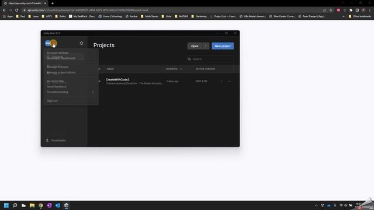This screenshot has width=374, height=210.
Task: Open the Chrome extensions puzzle icon
Action: pos(351,10)
